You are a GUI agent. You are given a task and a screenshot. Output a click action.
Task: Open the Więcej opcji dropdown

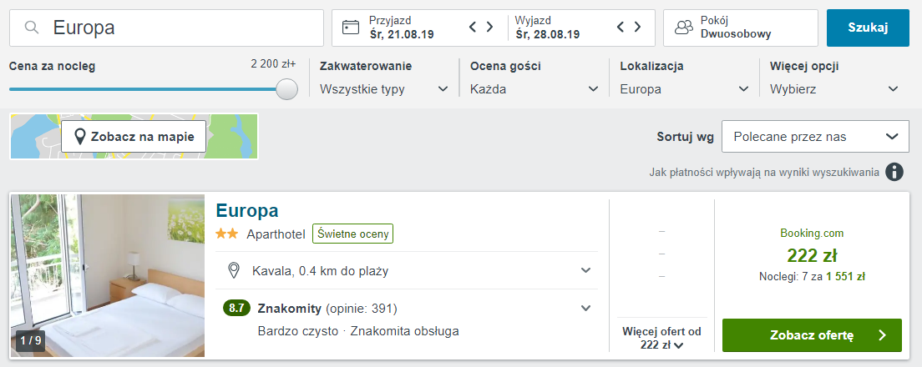pyautogui.click(x=834, y=89)
